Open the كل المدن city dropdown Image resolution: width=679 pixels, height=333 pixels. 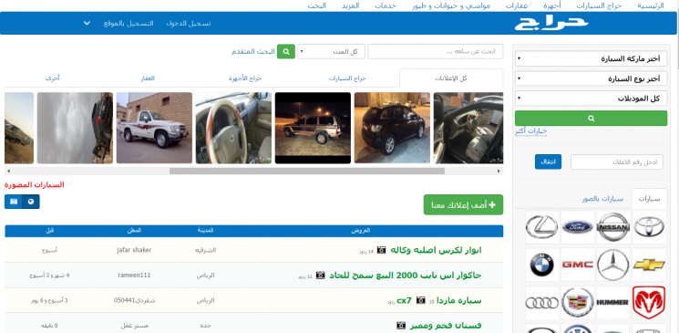point(331,52)
